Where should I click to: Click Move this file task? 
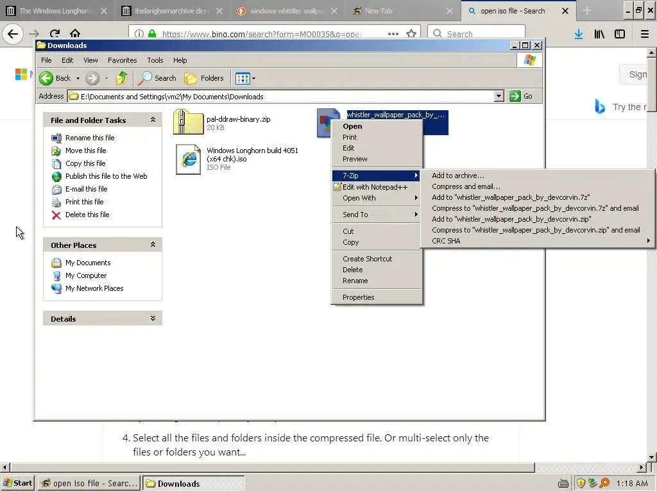85,151
